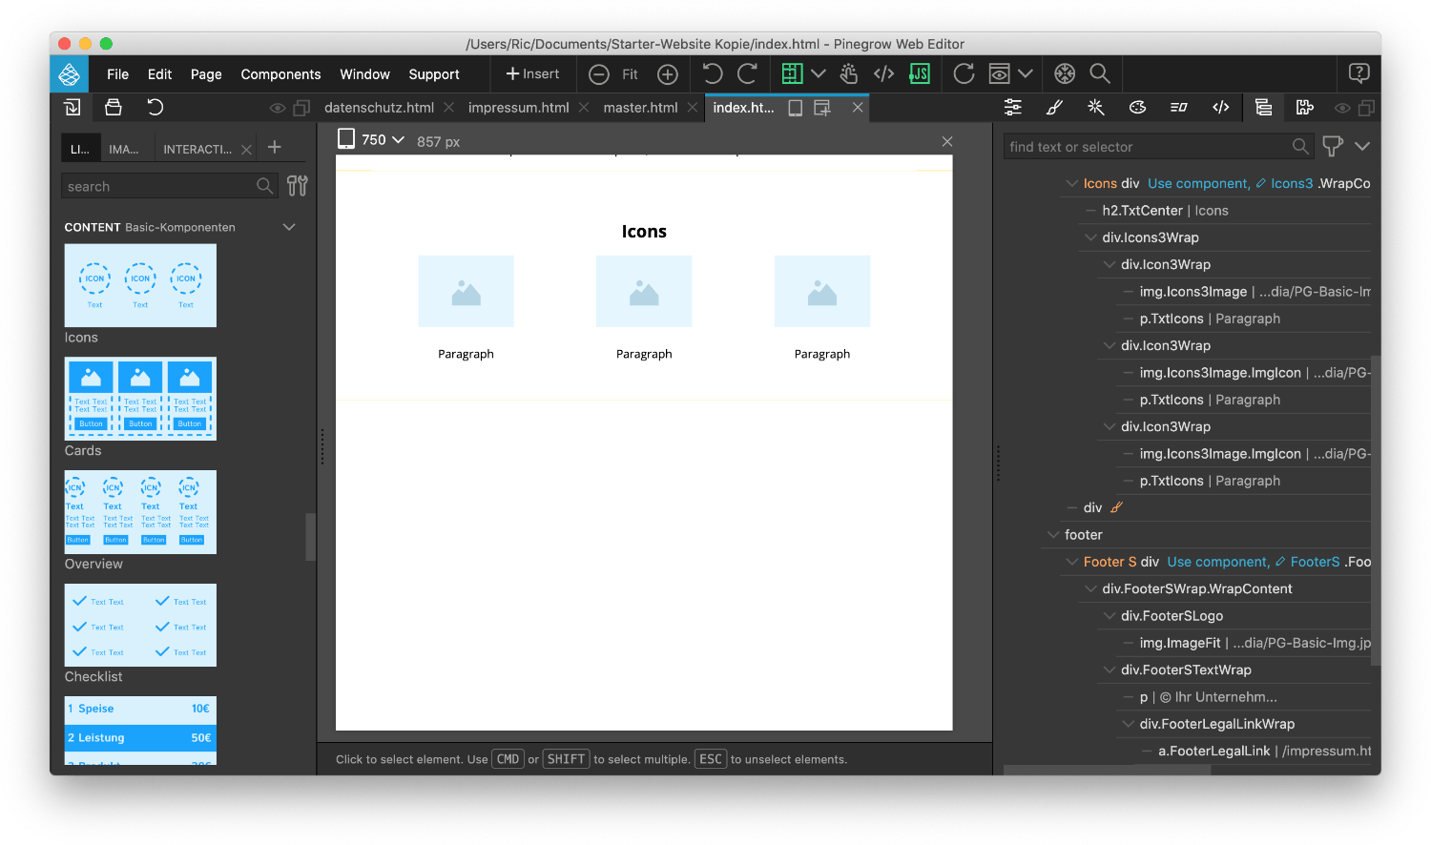The width and height of the screenshot is (1431, 845).
Task: Open the page code editor icon
Action: tap(884, 73)
